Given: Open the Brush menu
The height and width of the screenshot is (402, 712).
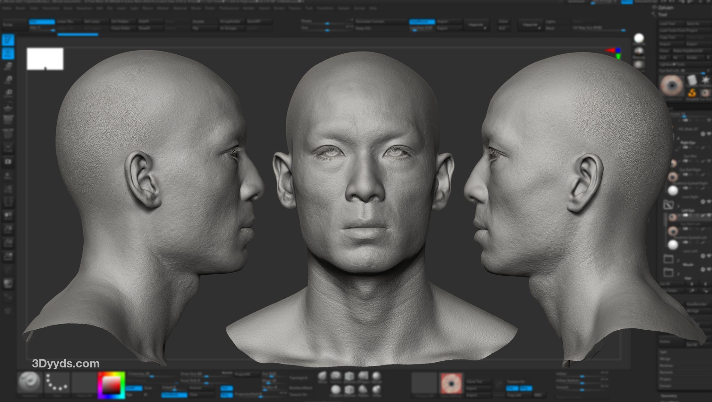Looking at the screenshot, I should click(20, 8).
